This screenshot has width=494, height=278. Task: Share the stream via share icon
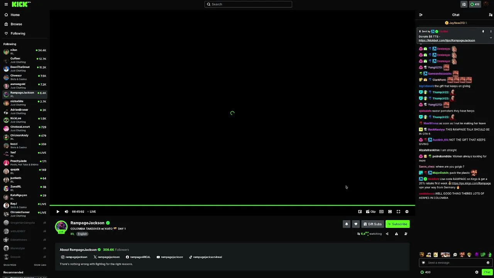pyautogui.click(x=387, y=234)
